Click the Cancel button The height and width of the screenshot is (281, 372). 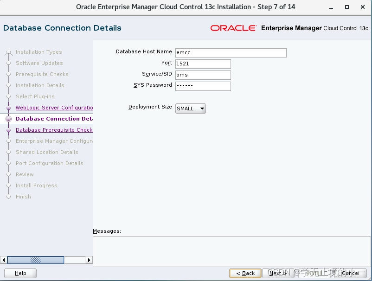(x=350, y=273)
